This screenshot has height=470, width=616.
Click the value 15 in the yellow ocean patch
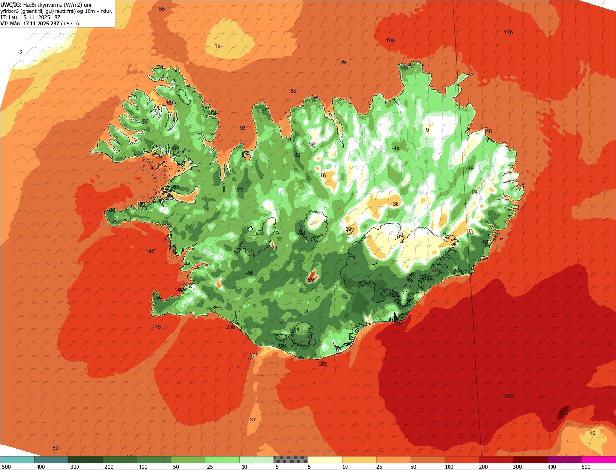[217, 46]
